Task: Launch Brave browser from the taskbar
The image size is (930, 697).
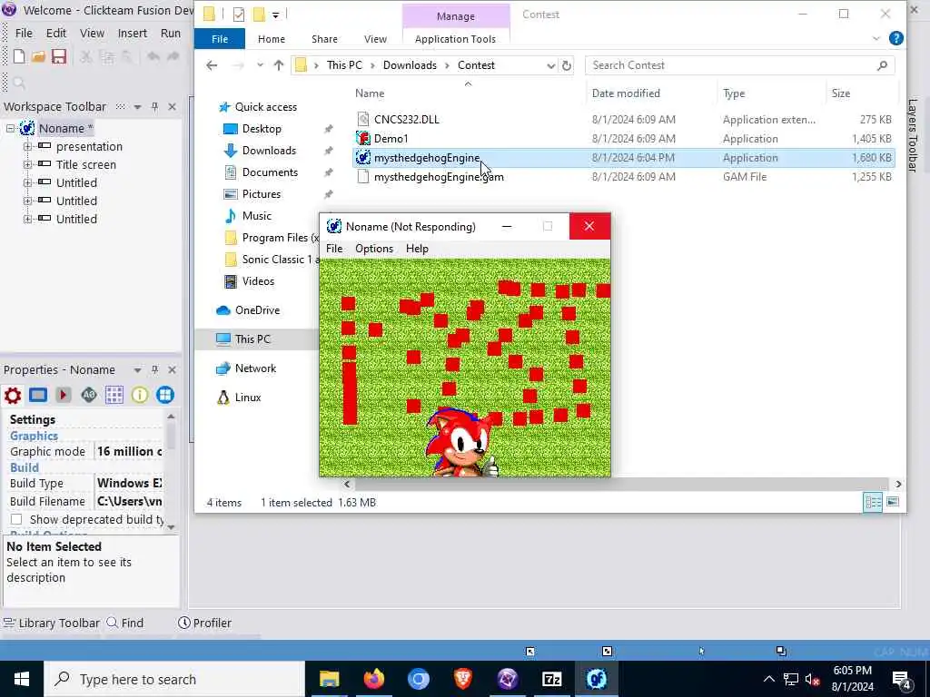Action: tap(463, 679)
